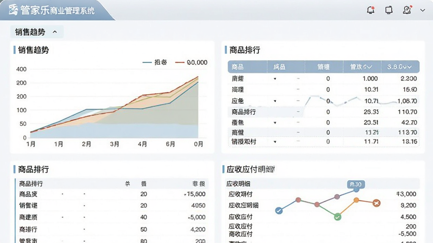Click the 9,200 amount in receivables panel
This screenshot has height=243, width=433.
coord(408,205)
